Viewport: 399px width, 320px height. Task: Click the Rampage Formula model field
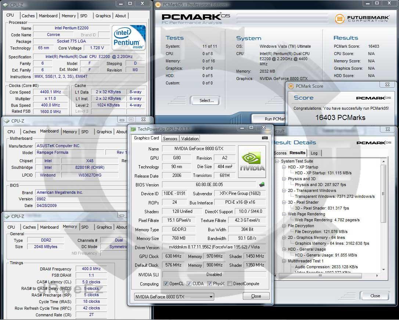[70, 153]
